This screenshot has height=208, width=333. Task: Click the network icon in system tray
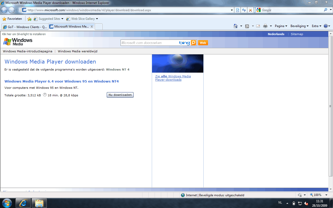[x=300, y=203]
